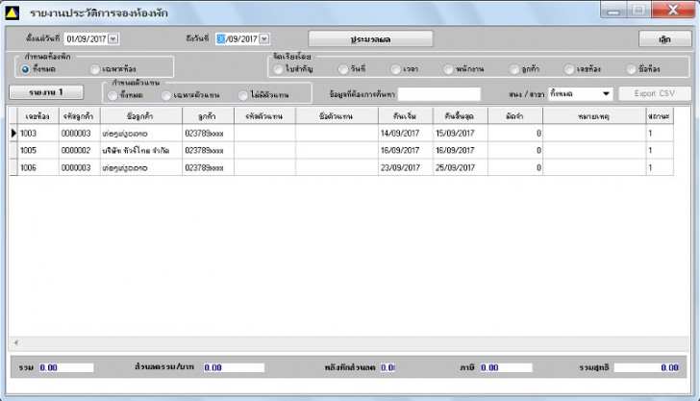Open the start date 01/09/2017 dropdown arrow
This screenshot has height=401, width=700.
point(113,38)
